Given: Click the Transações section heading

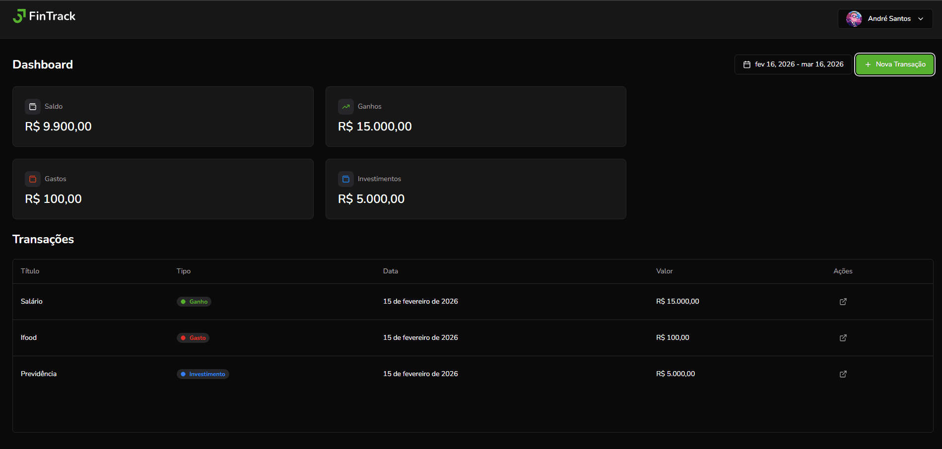Looking at the screenshot, I should pos(43,239).
